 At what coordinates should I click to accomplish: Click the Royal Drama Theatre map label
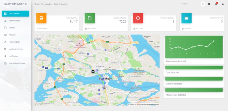pyautogui.click(x=110, y=69)
